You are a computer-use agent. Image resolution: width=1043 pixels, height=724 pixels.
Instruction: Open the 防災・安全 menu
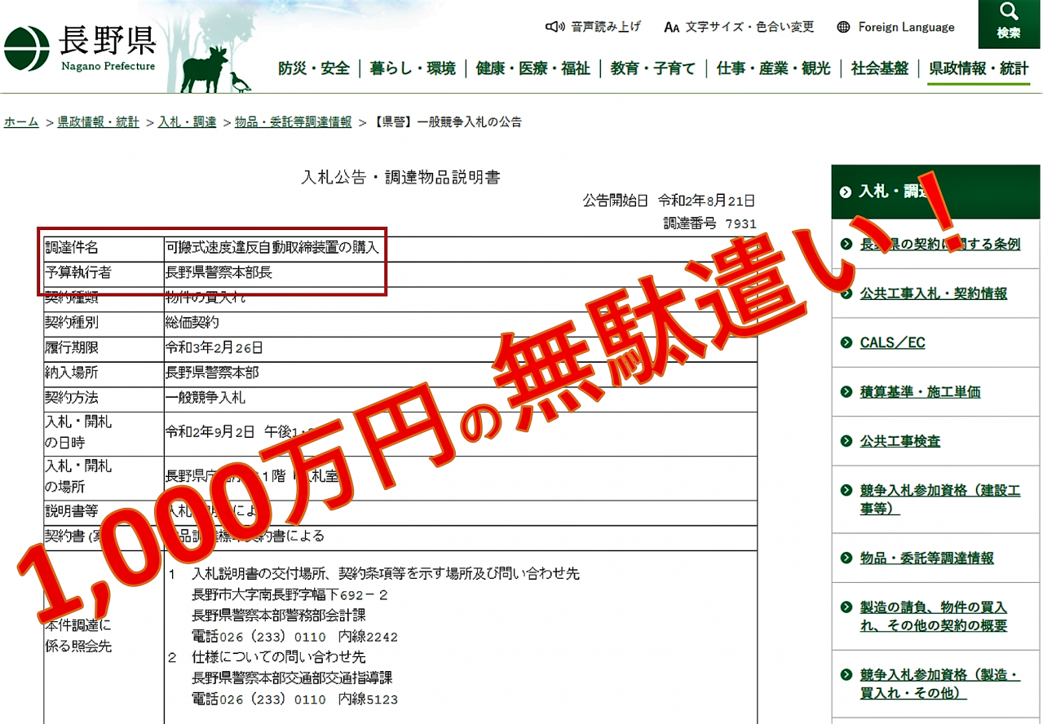pyautogui.click(x=313, y=68)
